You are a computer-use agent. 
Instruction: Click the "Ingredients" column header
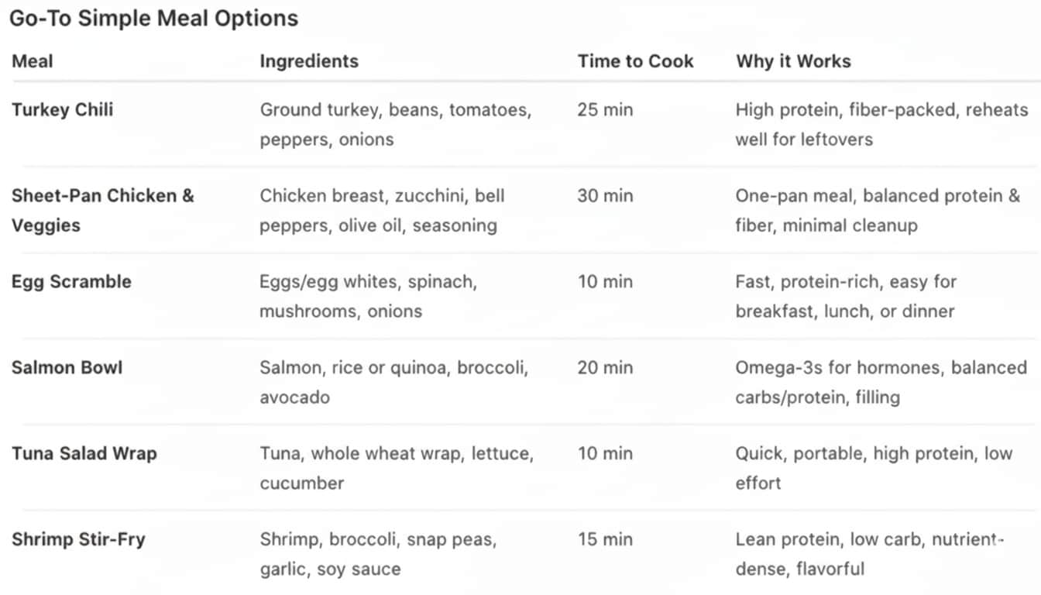pos(309,61)
